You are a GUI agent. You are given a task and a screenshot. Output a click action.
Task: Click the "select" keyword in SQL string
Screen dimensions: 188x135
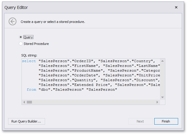coord(29,61)
